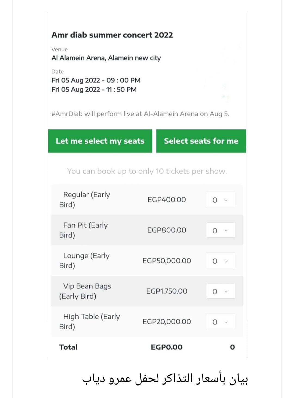
Task: Expand the Fan Pit ticket quantity dropdown
Action: pos(220,230)
